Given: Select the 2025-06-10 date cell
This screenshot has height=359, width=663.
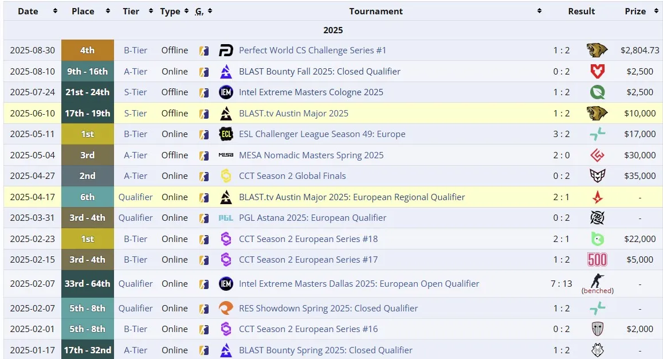Looking at the screenshot, I should click(33, 114).
